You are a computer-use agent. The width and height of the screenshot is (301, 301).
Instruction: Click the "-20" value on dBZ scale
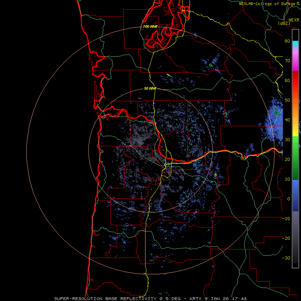click(x=286, y=238)
